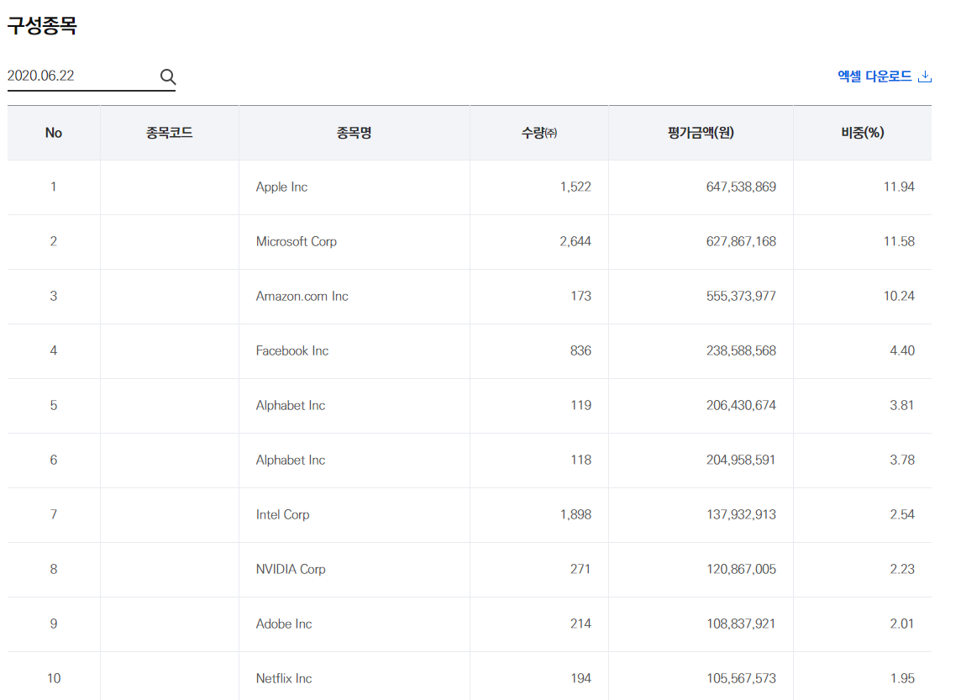Select the Microsoft Corp cell
The height and width of the screenshot is (700, 961).
tap(297, 241)
